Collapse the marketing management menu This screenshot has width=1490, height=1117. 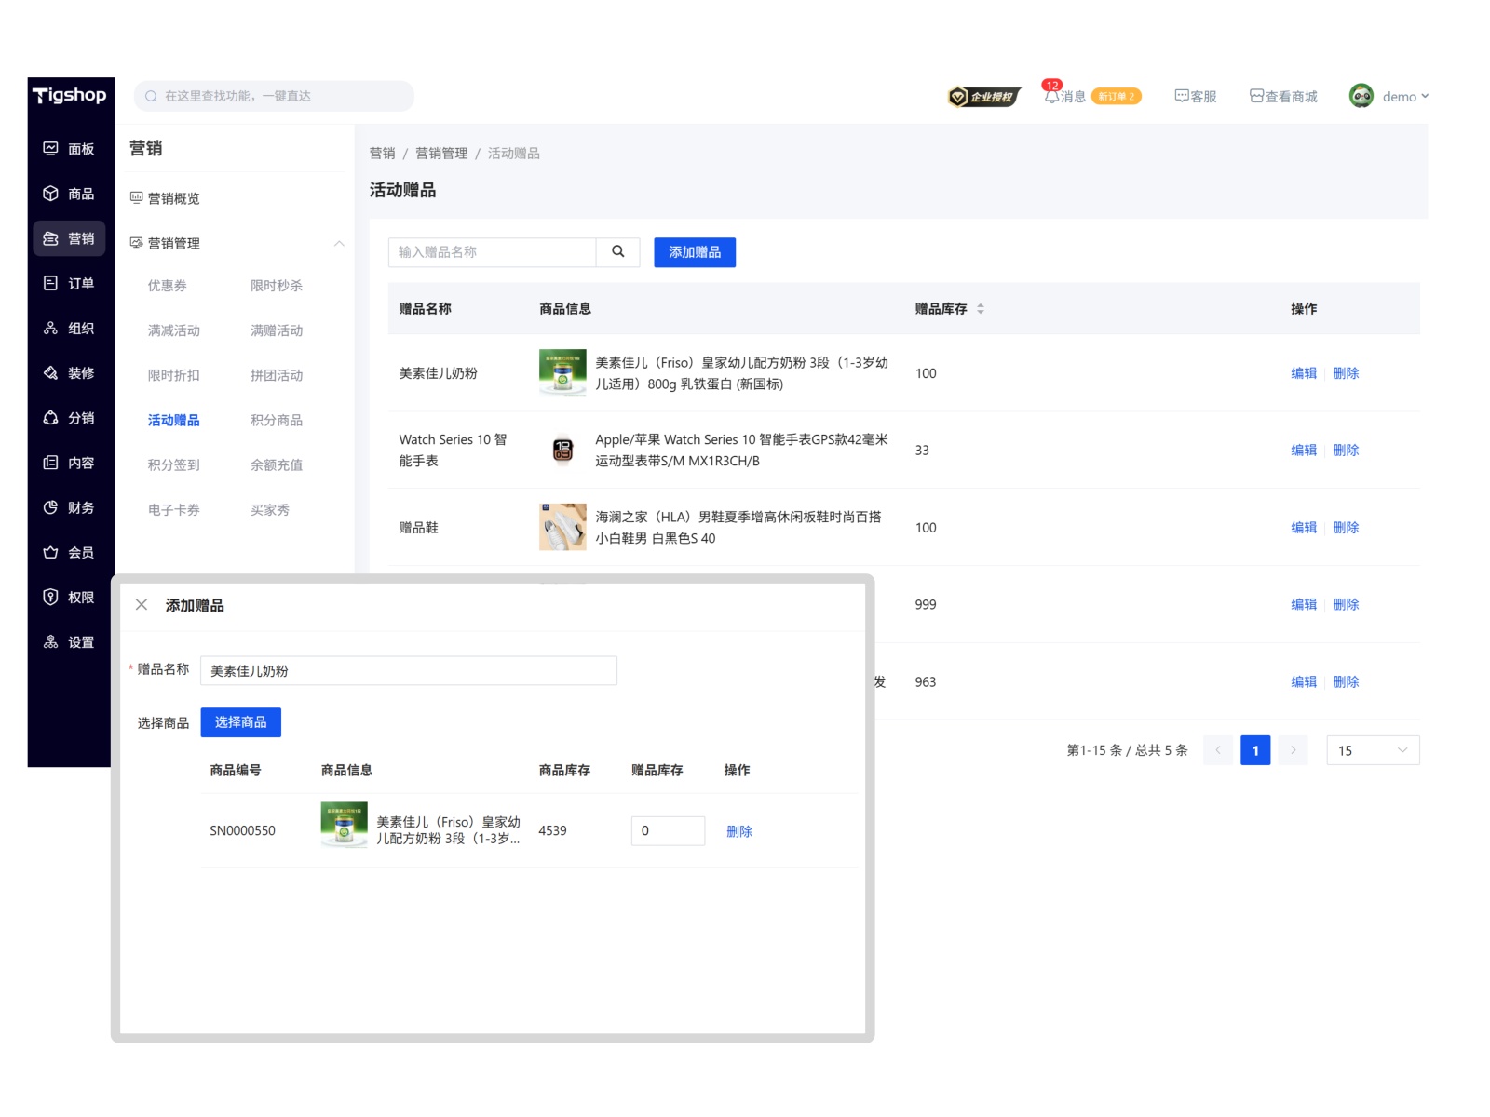click(339, 244)
